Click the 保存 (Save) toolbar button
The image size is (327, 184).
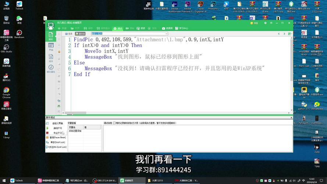pyautogui.click(x=88, y=28)
